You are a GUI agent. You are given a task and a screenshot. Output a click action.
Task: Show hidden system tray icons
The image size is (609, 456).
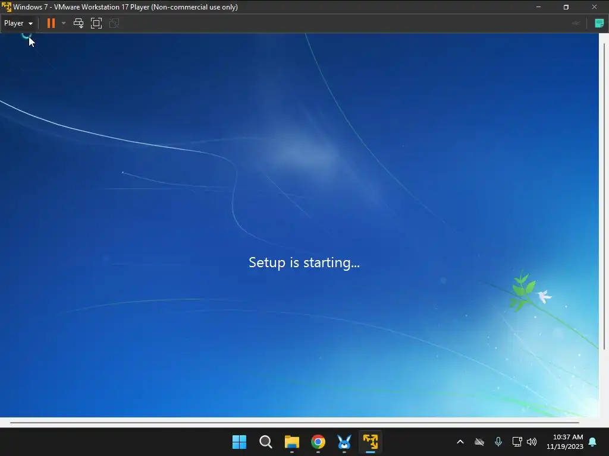coord(460,442)
